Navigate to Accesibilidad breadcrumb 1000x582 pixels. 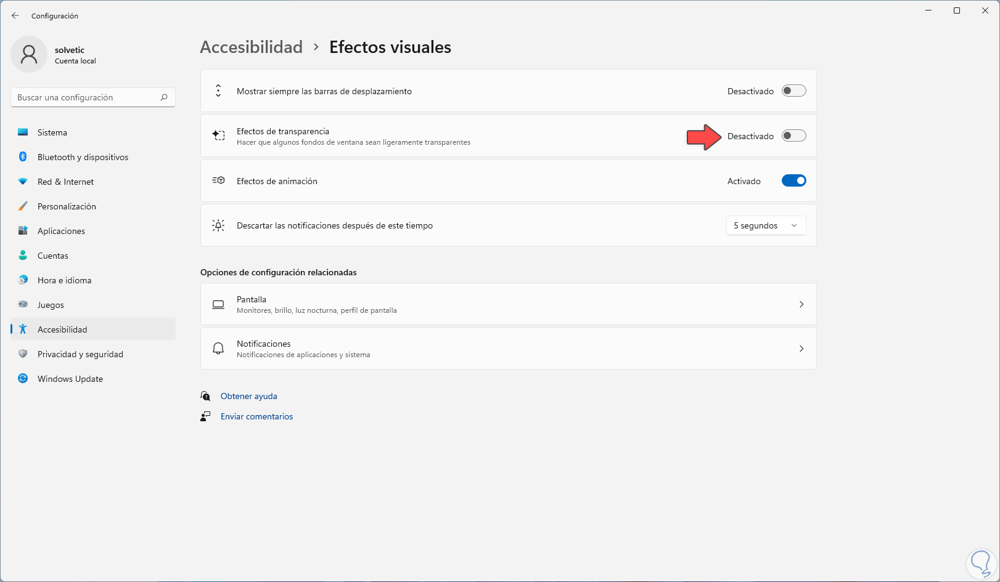(x=252, y=47)
